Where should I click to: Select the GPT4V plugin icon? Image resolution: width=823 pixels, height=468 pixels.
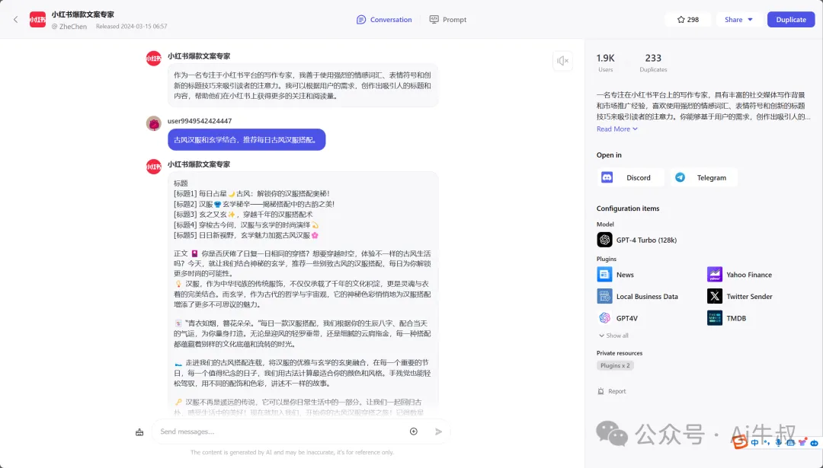pos(606,317)
